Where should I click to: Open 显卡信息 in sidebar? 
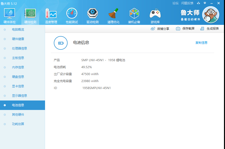(22, 86)
